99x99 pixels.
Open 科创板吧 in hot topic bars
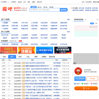click(34, 35)
